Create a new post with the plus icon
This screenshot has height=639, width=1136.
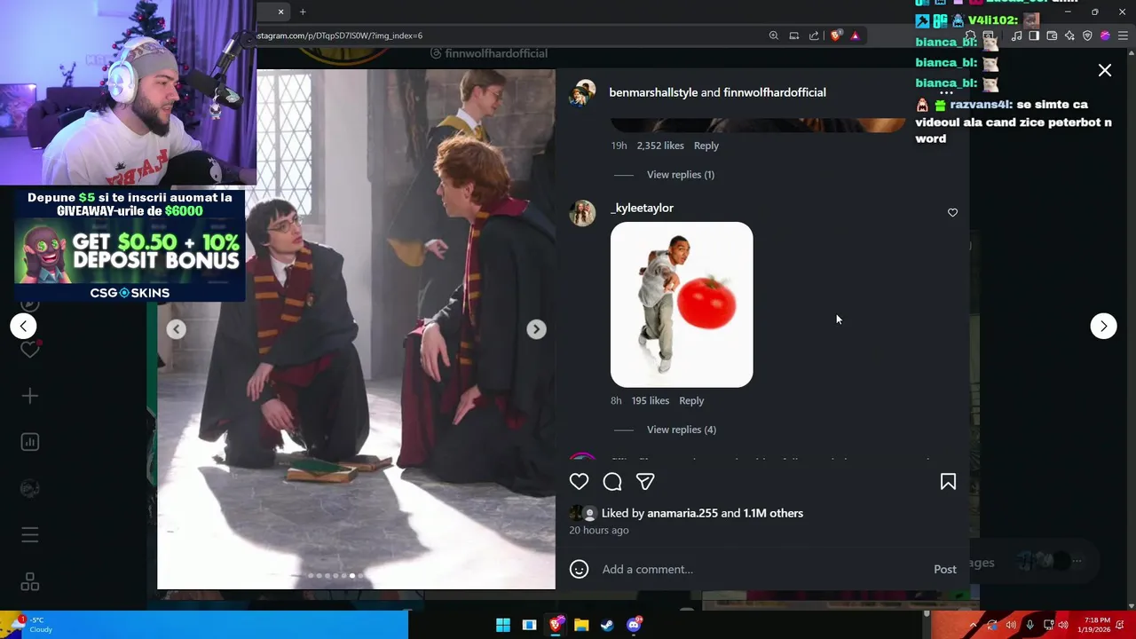(30, 396)
